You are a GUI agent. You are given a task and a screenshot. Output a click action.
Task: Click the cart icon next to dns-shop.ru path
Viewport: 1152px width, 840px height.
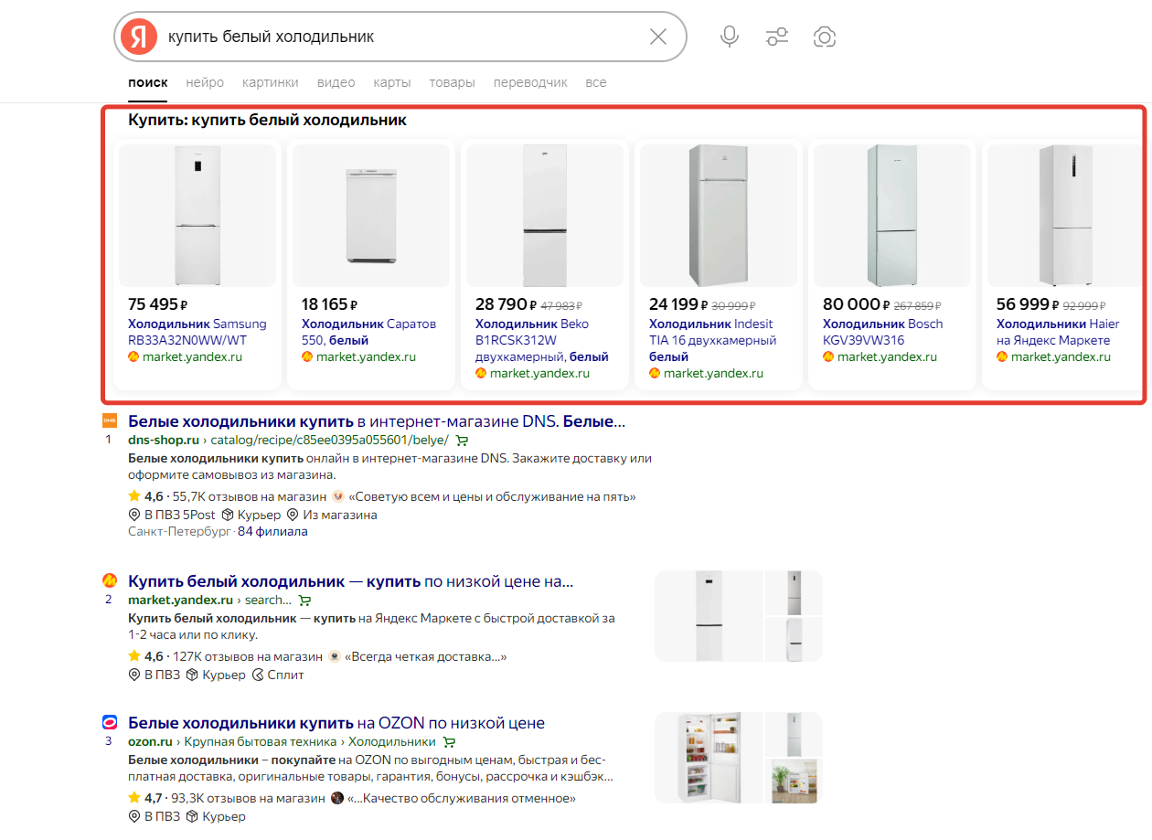click(463, 440)
